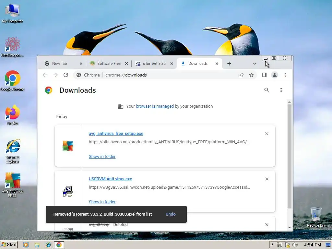Select Chrome taskbar button

[x=59, y=245]
